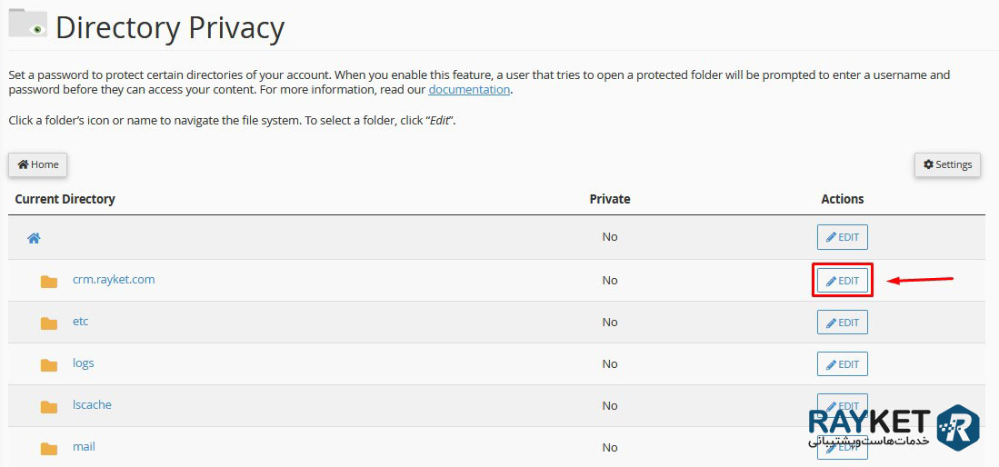Open the logs folder name link

[x=84, y=363]
